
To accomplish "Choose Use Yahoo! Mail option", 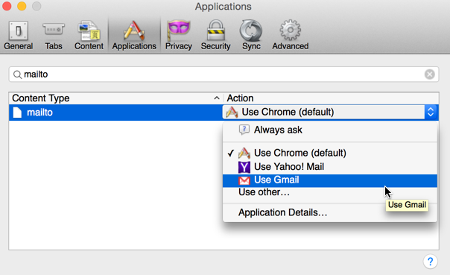I will (330, 167).
